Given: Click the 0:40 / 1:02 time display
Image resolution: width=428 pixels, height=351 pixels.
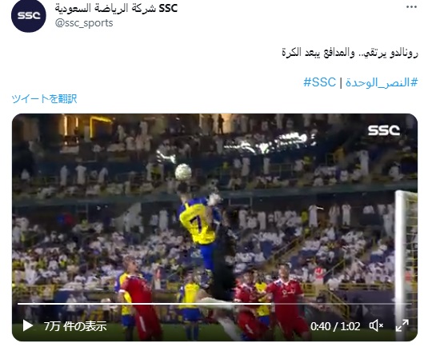Looking at the screenshot, I should click(335, 326).
